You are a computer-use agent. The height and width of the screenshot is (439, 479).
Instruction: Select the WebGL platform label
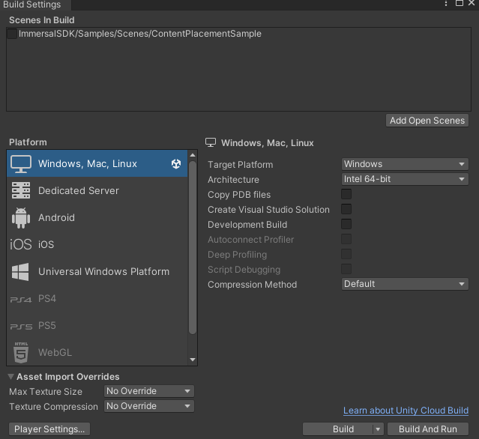tap(55, 353)
